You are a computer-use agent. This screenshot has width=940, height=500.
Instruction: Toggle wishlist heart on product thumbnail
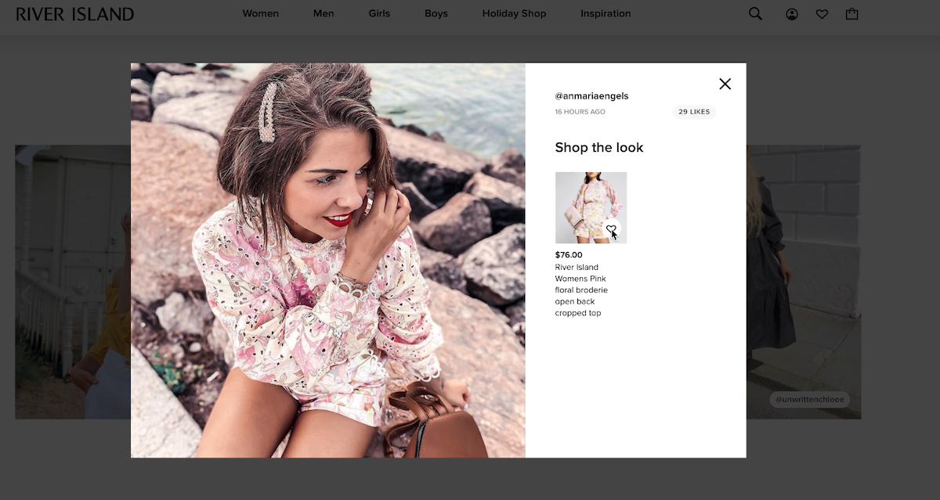pyautogui.click(x=611, y=229)
